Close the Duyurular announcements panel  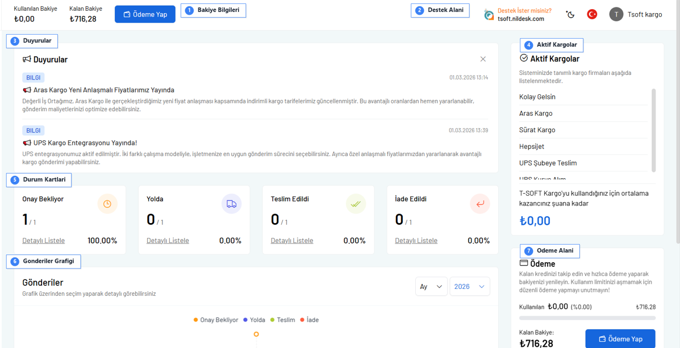point(483,59)
